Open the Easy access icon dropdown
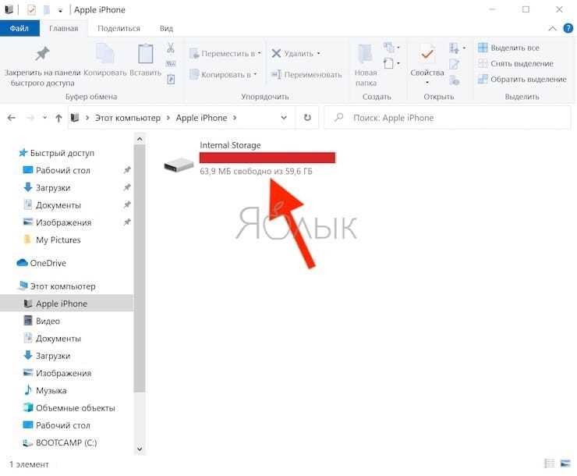 click(x=391, y=63)
